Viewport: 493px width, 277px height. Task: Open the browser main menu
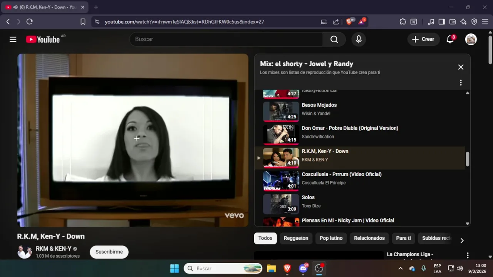tap(485, 22)
